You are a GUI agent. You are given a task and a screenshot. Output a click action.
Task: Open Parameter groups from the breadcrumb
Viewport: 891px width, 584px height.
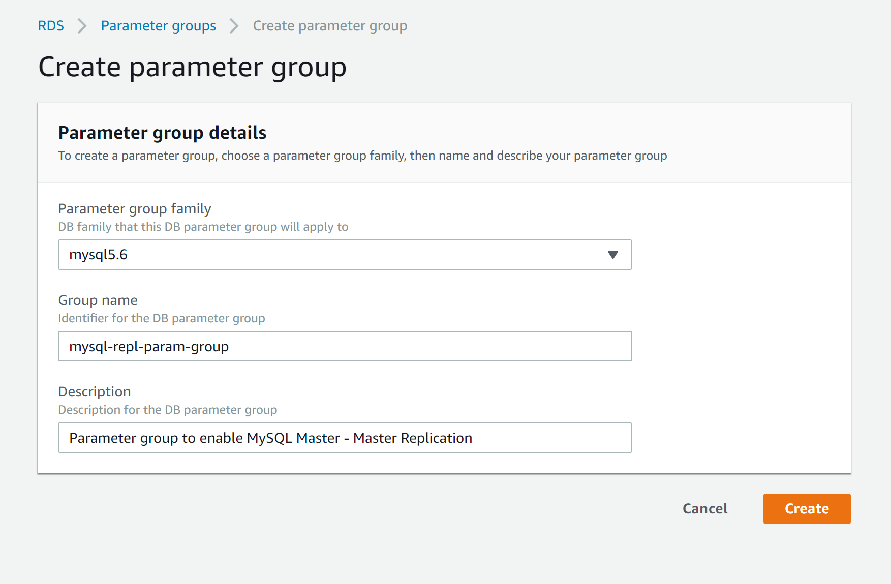pos(158,25)
